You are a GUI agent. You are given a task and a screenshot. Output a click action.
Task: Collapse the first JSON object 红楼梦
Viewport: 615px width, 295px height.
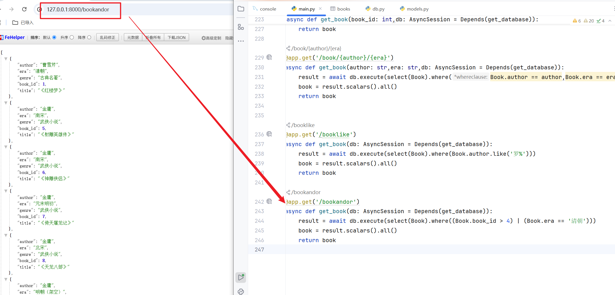[x=6, y=59]
